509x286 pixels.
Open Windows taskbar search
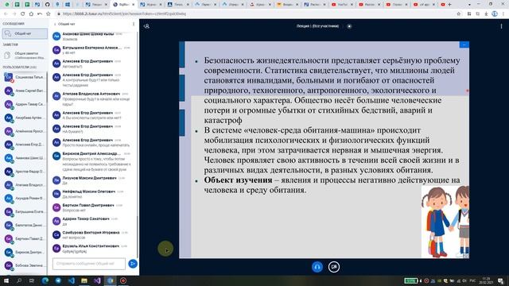[19, 280]
